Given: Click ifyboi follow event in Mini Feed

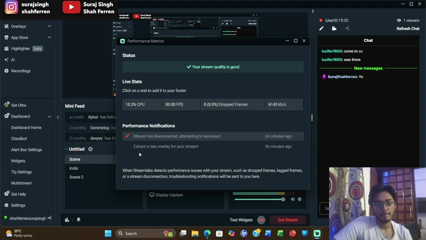Looking at the screenshot, I should point(91,117).
